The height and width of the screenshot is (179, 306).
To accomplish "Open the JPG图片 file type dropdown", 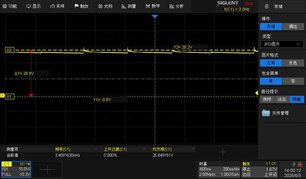I will 282,44.
